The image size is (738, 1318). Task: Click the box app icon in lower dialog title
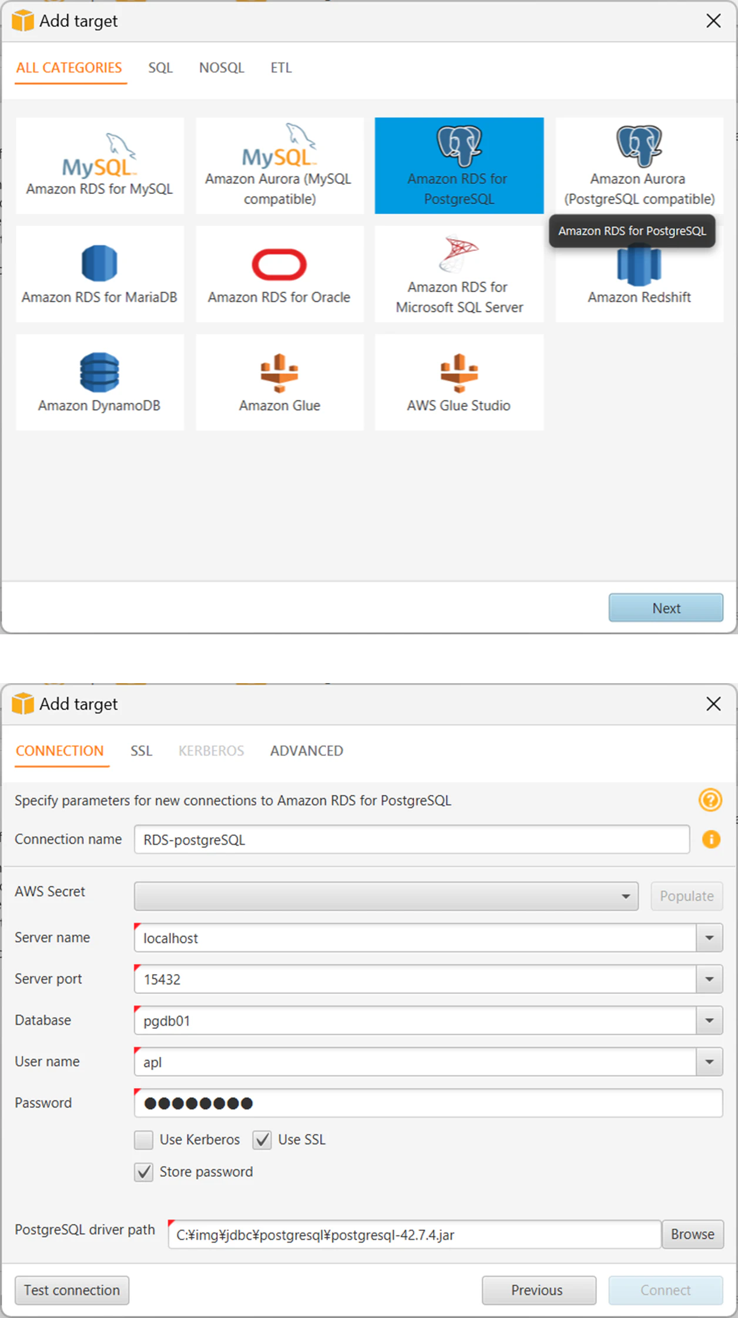point(23,704)
